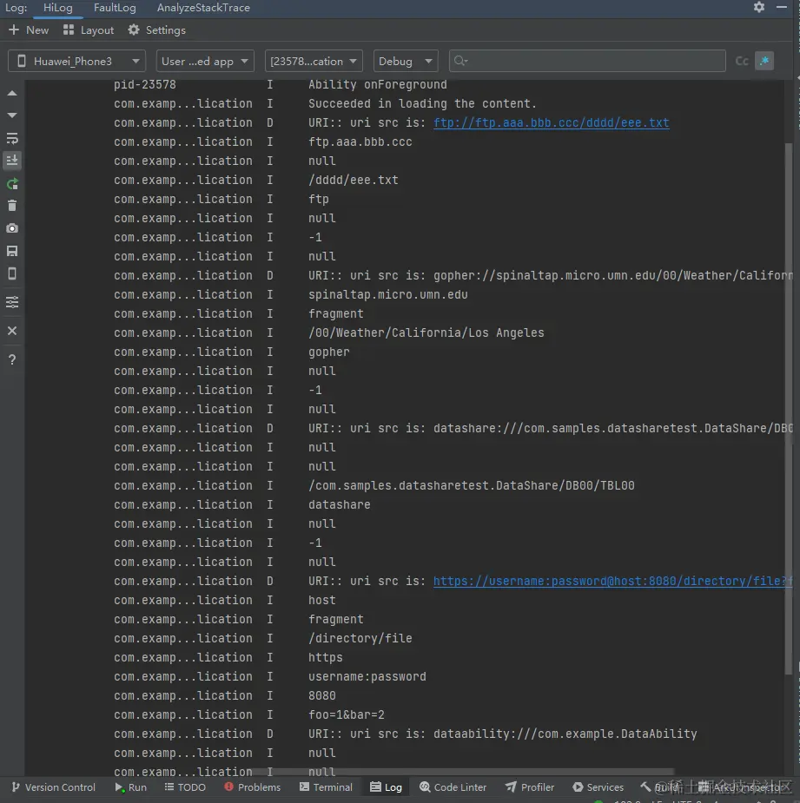
Task: Open HiLog Settings
Action: point(157,30)
